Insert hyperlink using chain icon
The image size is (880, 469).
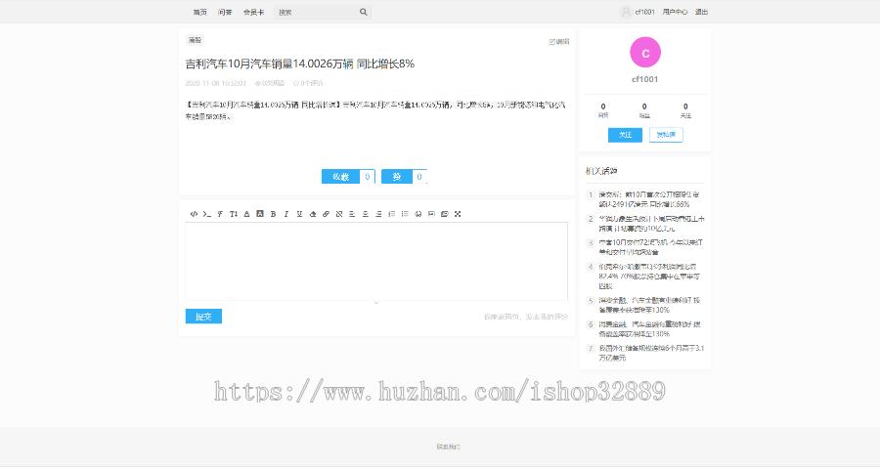pos(326,214)
